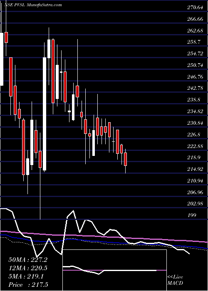This screenshot has height=291, width=208.
Task: Select the 266.66 price axis label
Action: (x=195, y=19)
